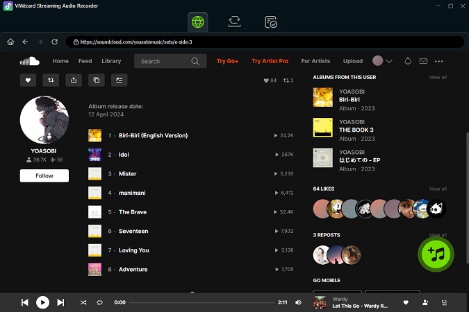Select The Brave track
Viewport: 469px width, 312px height.
click(x=191, y=212)
